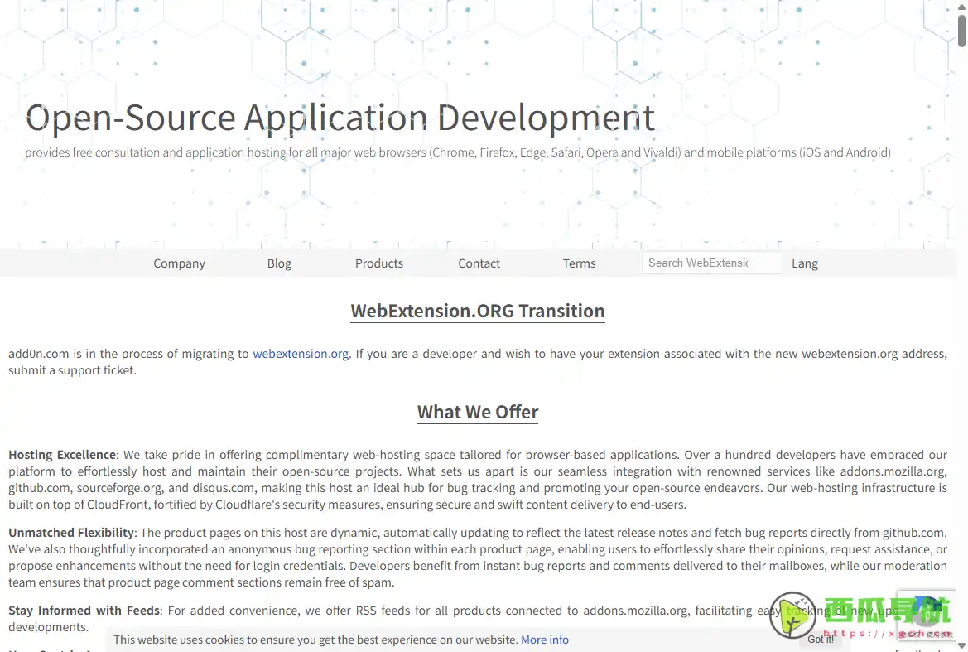This screenshot has height=652, width=968.
Task: Select Terms in the navigation bar
Action: [x=579, y=263]
